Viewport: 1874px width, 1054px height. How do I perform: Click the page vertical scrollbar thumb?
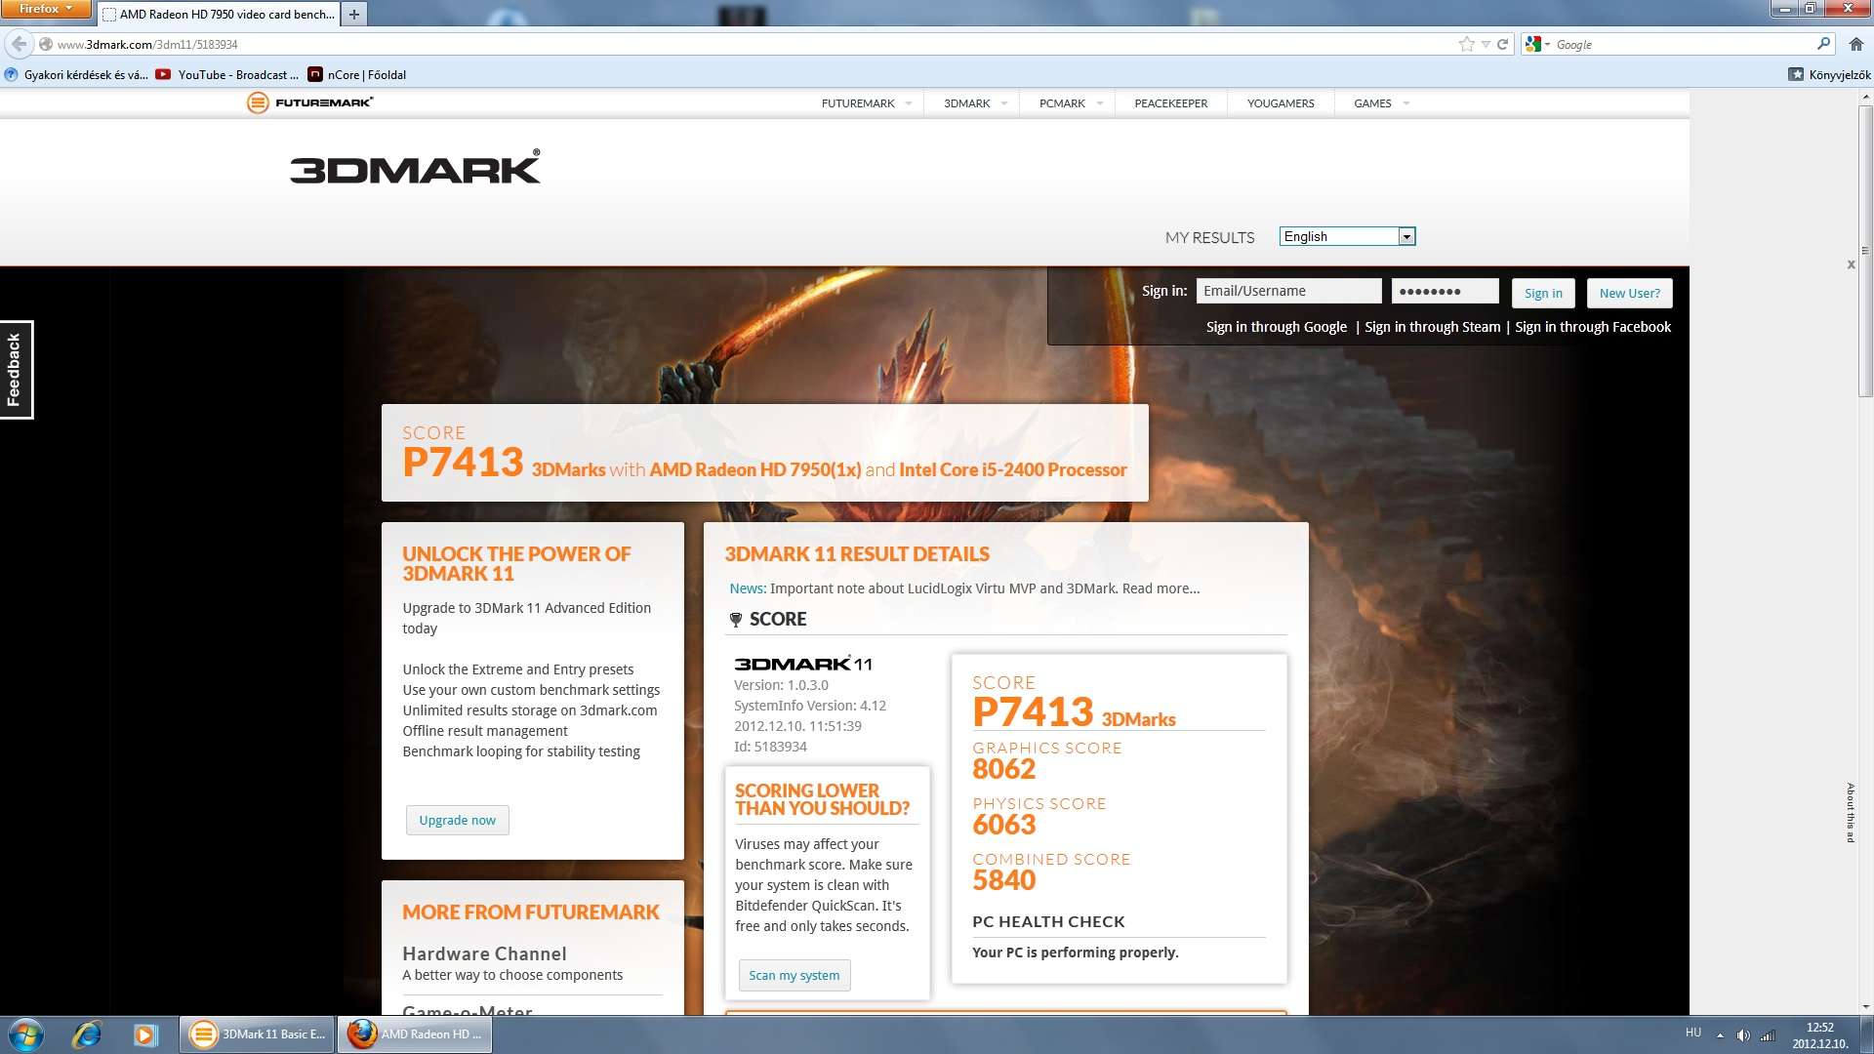(1865, 250)
